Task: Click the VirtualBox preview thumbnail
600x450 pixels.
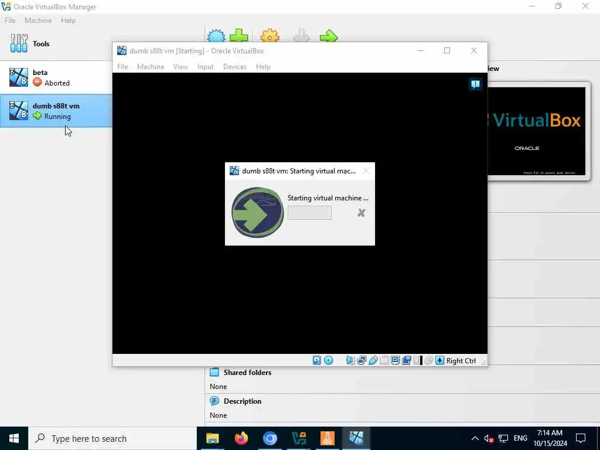Action: [537, 131]
